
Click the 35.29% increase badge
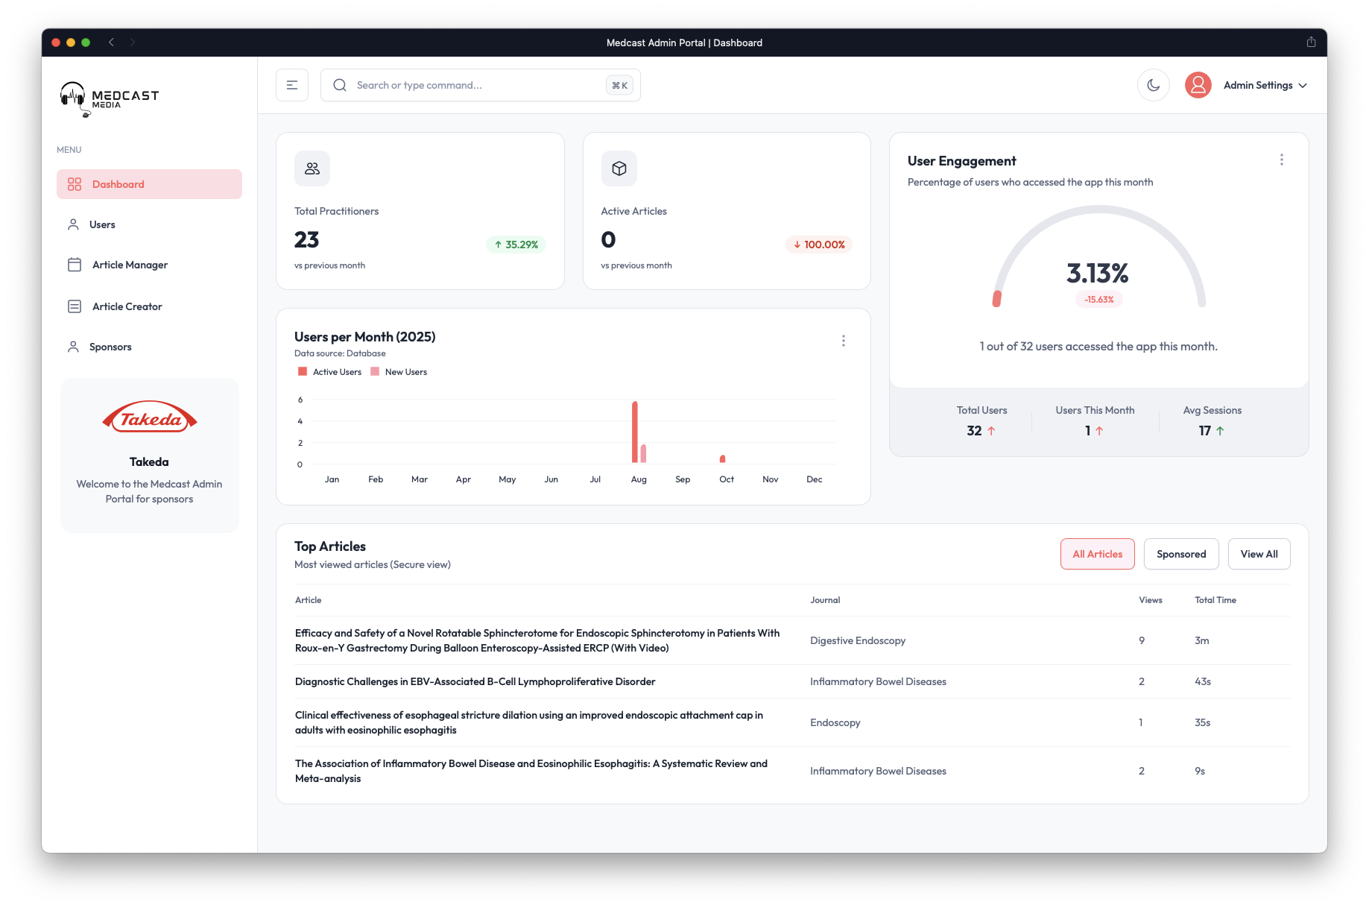[516, 245]
